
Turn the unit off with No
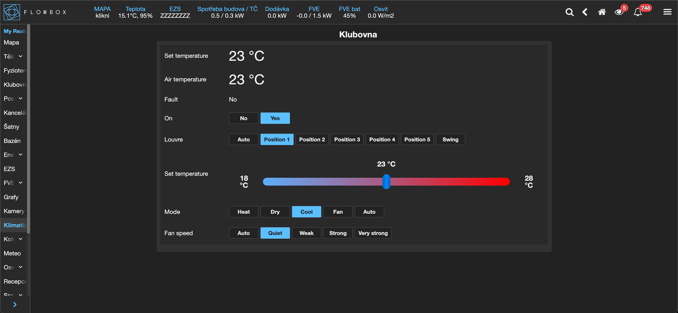[243, 118]
